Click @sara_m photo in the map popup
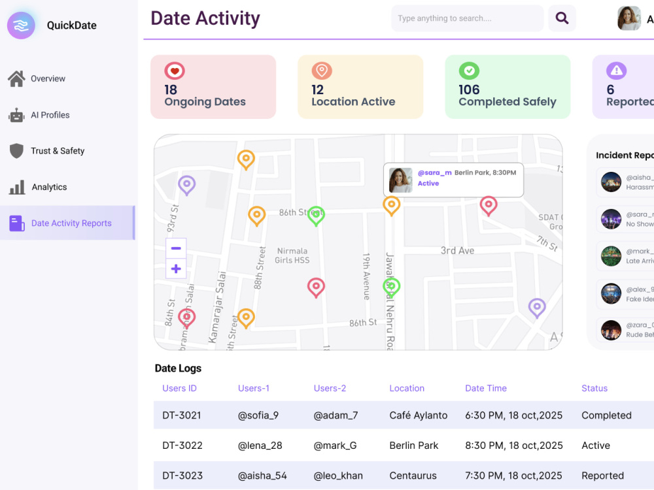This screenshot has height=490, width=654. coord(400,180)
